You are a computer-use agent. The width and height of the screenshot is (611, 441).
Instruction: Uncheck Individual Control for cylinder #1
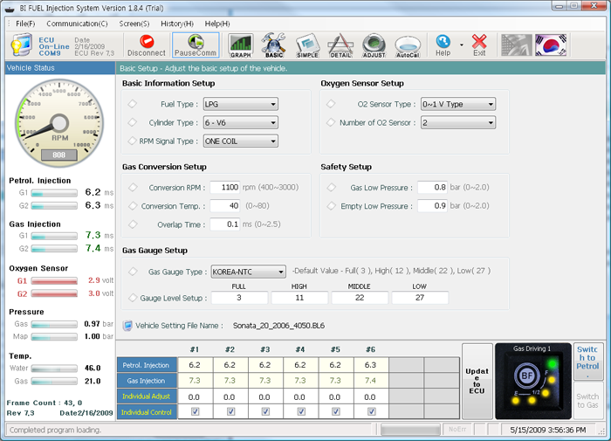pos(196,411)
